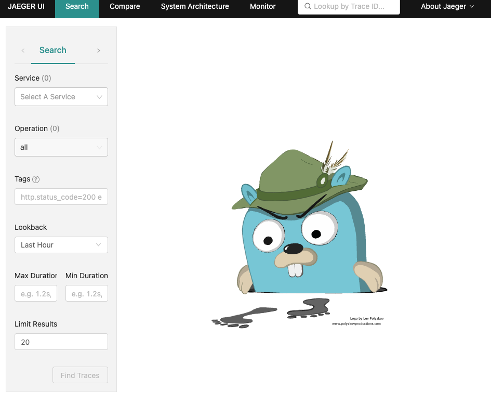Go to System Architecture
The image size is (491, 416).
[195, 6]
